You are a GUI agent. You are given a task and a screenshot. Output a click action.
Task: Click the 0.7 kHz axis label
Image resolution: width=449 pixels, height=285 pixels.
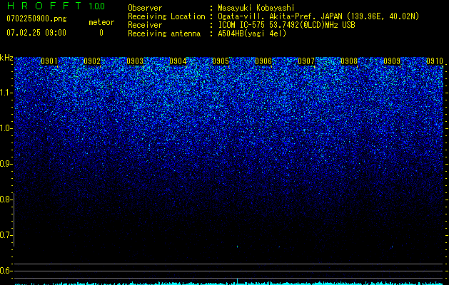pyautogui.click(x=6, y=235)
